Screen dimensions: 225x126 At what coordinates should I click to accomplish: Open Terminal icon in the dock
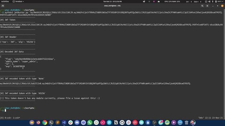point(51,122)
